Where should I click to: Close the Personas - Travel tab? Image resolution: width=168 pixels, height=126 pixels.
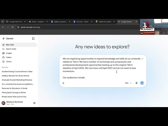[92, 22]
